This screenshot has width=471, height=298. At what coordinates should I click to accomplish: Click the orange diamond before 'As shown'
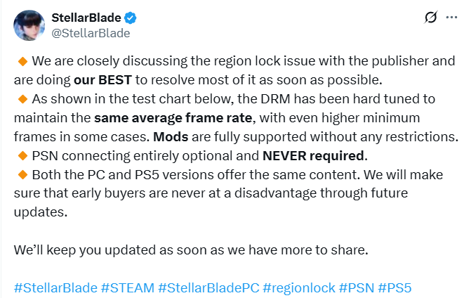coord(23,99)
